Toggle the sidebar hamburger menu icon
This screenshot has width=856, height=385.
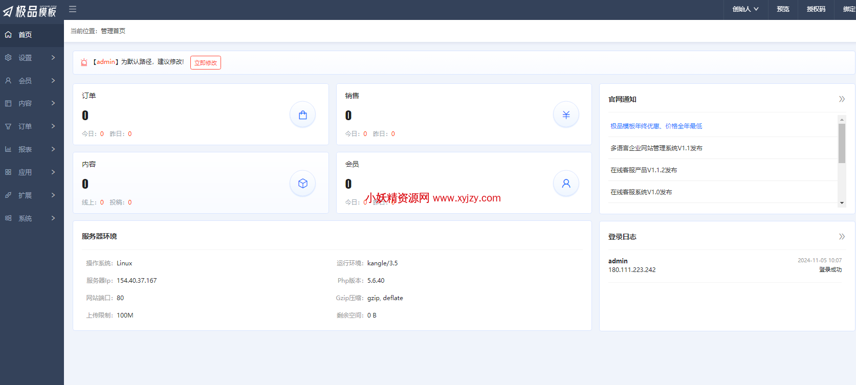(x=73, y=9)
